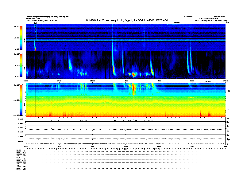Click the Cal marker above RAD2 spectrogram
243x188 pixels.
click(35, 23)
